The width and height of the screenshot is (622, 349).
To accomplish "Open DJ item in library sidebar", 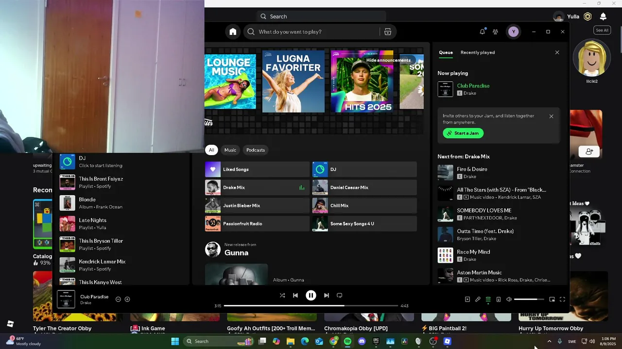I will coord(121,162).
